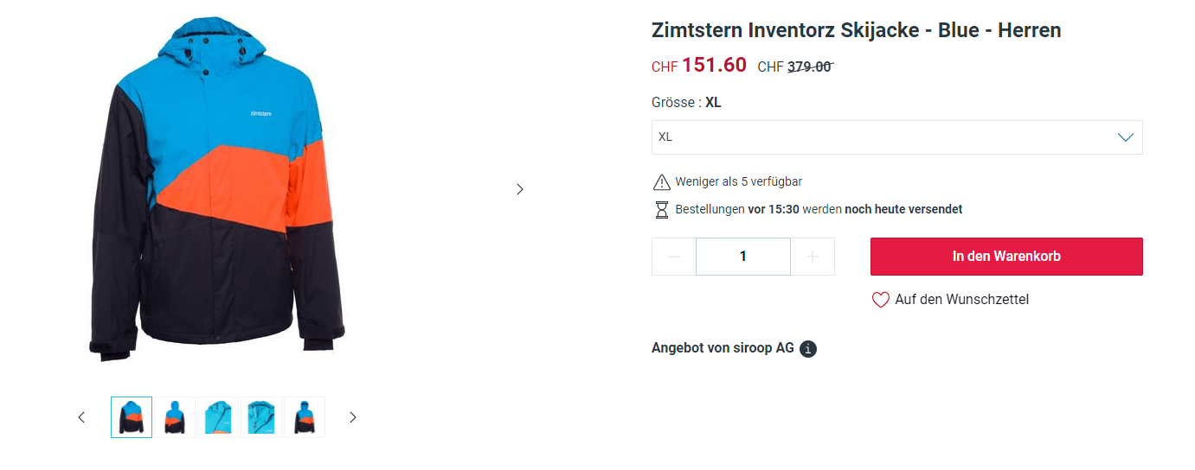Viewport: 1195px width, 470px height.
Task: Click the chevron arrow of size selector
Action: pos(1125,137)
